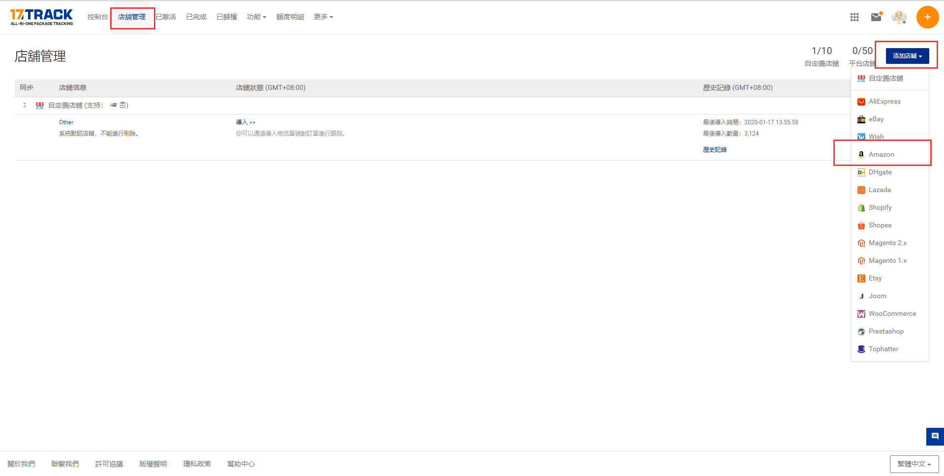
Task: Collapse the 自定義店鋪 row
Action: [25, 105]
